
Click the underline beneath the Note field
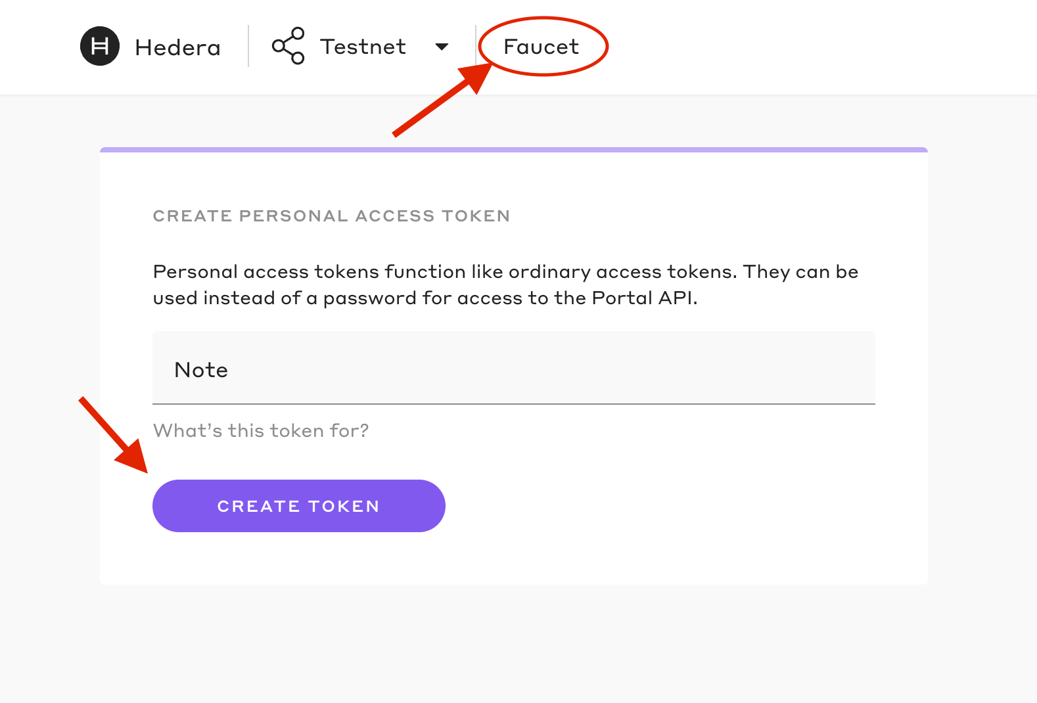click(514, 404)
